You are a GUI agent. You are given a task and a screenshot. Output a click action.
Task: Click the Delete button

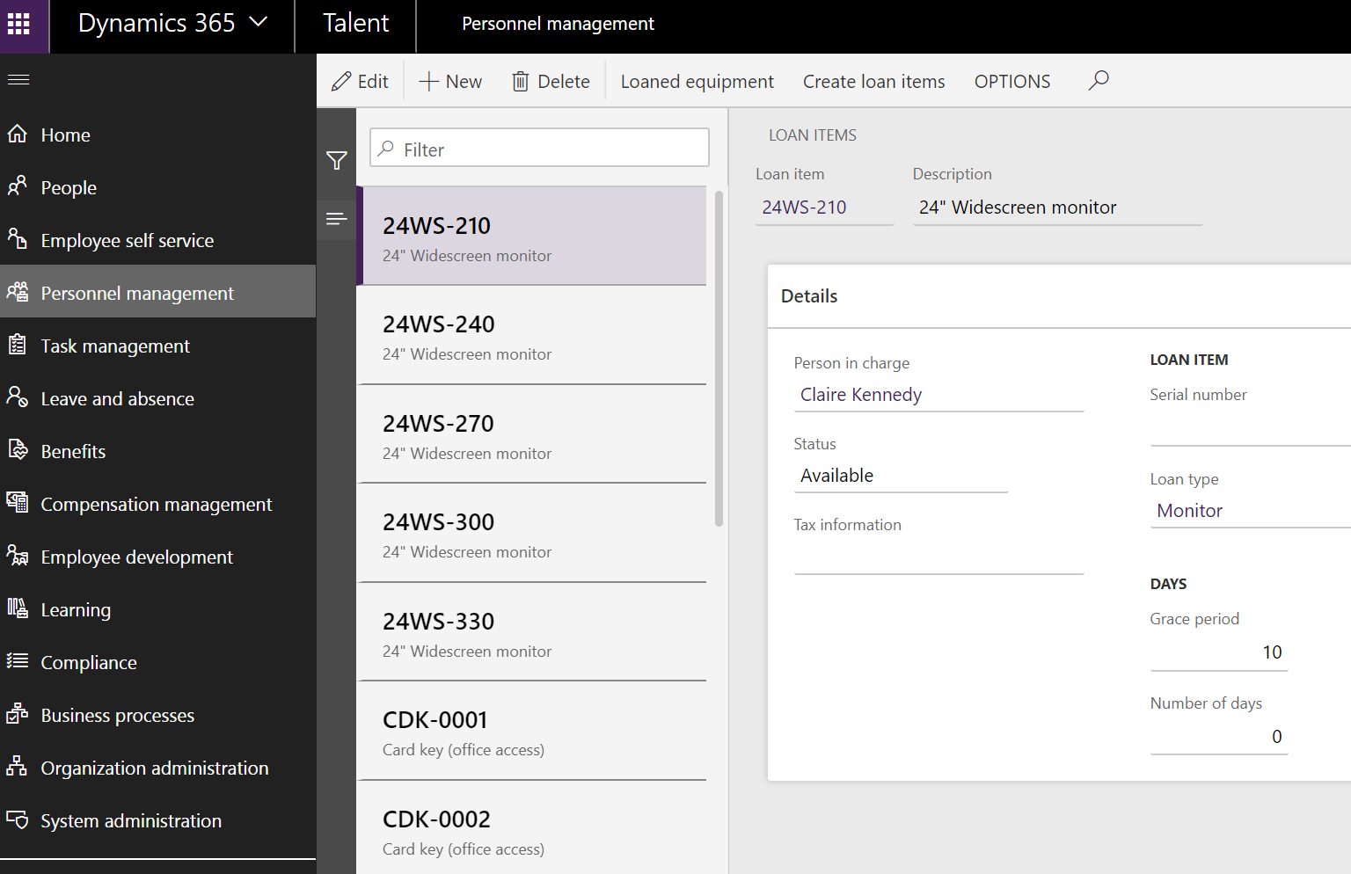[x=551, y=82]
